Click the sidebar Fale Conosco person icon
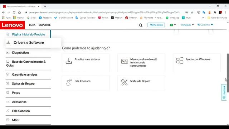This screenshot has height=129, width=229. coord(8,111)
